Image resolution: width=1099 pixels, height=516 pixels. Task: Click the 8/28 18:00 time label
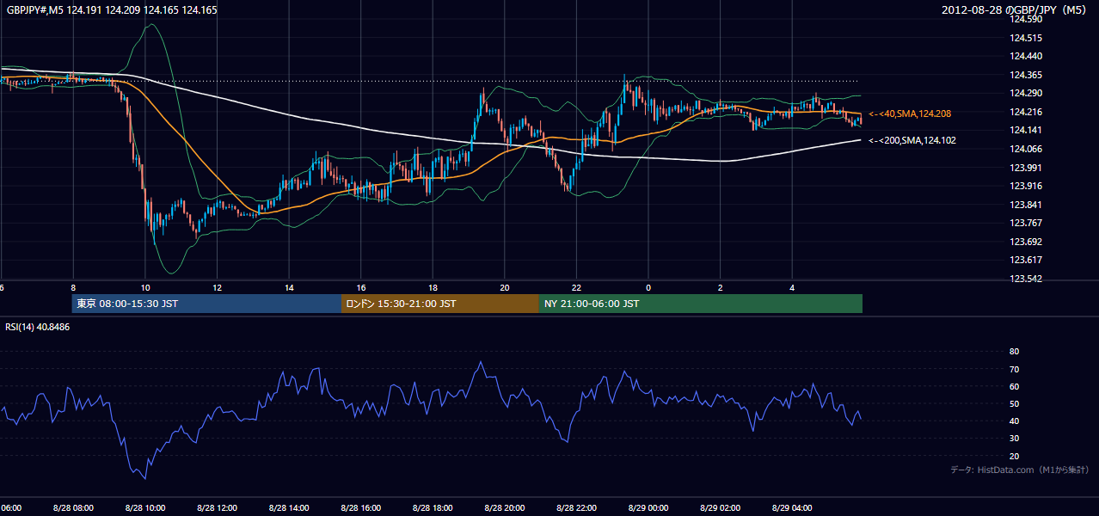click(x=433, y=508)
